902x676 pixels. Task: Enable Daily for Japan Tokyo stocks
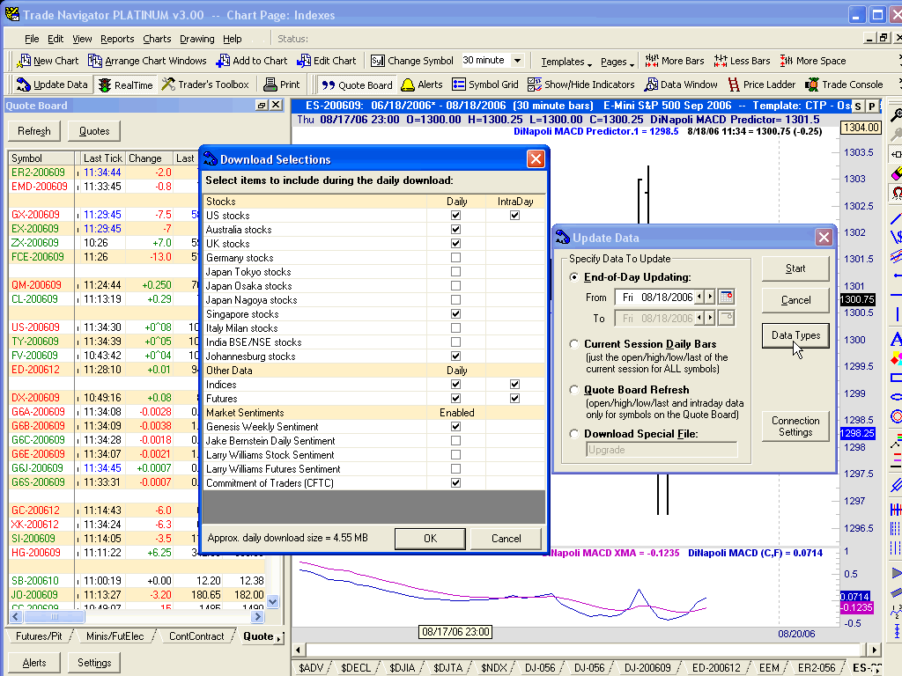coord(455,271)
